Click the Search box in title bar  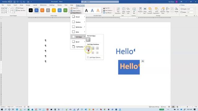[x=100, y=2]
